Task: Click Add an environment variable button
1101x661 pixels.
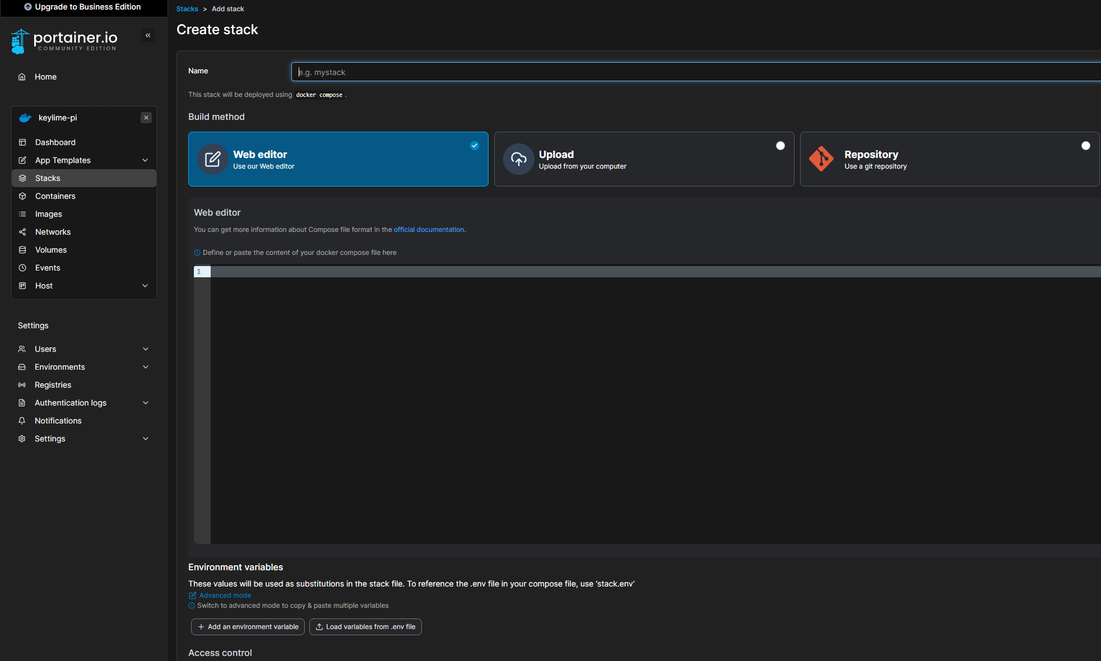Action: pos(248,627)
